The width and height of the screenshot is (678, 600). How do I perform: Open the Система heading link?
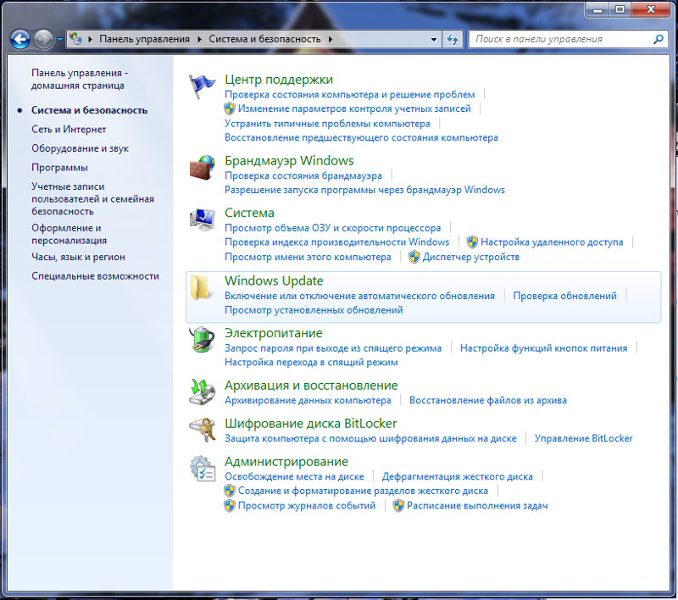(249, 213)
